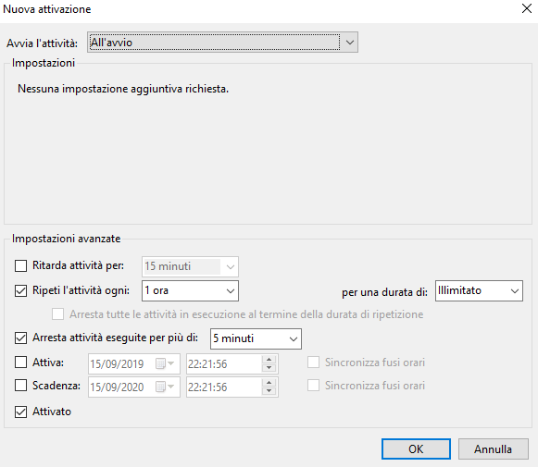Click the 'Nuova attivazione' window title
The width and height of the screenshot is (538, 467).
(x=47, y=9)
